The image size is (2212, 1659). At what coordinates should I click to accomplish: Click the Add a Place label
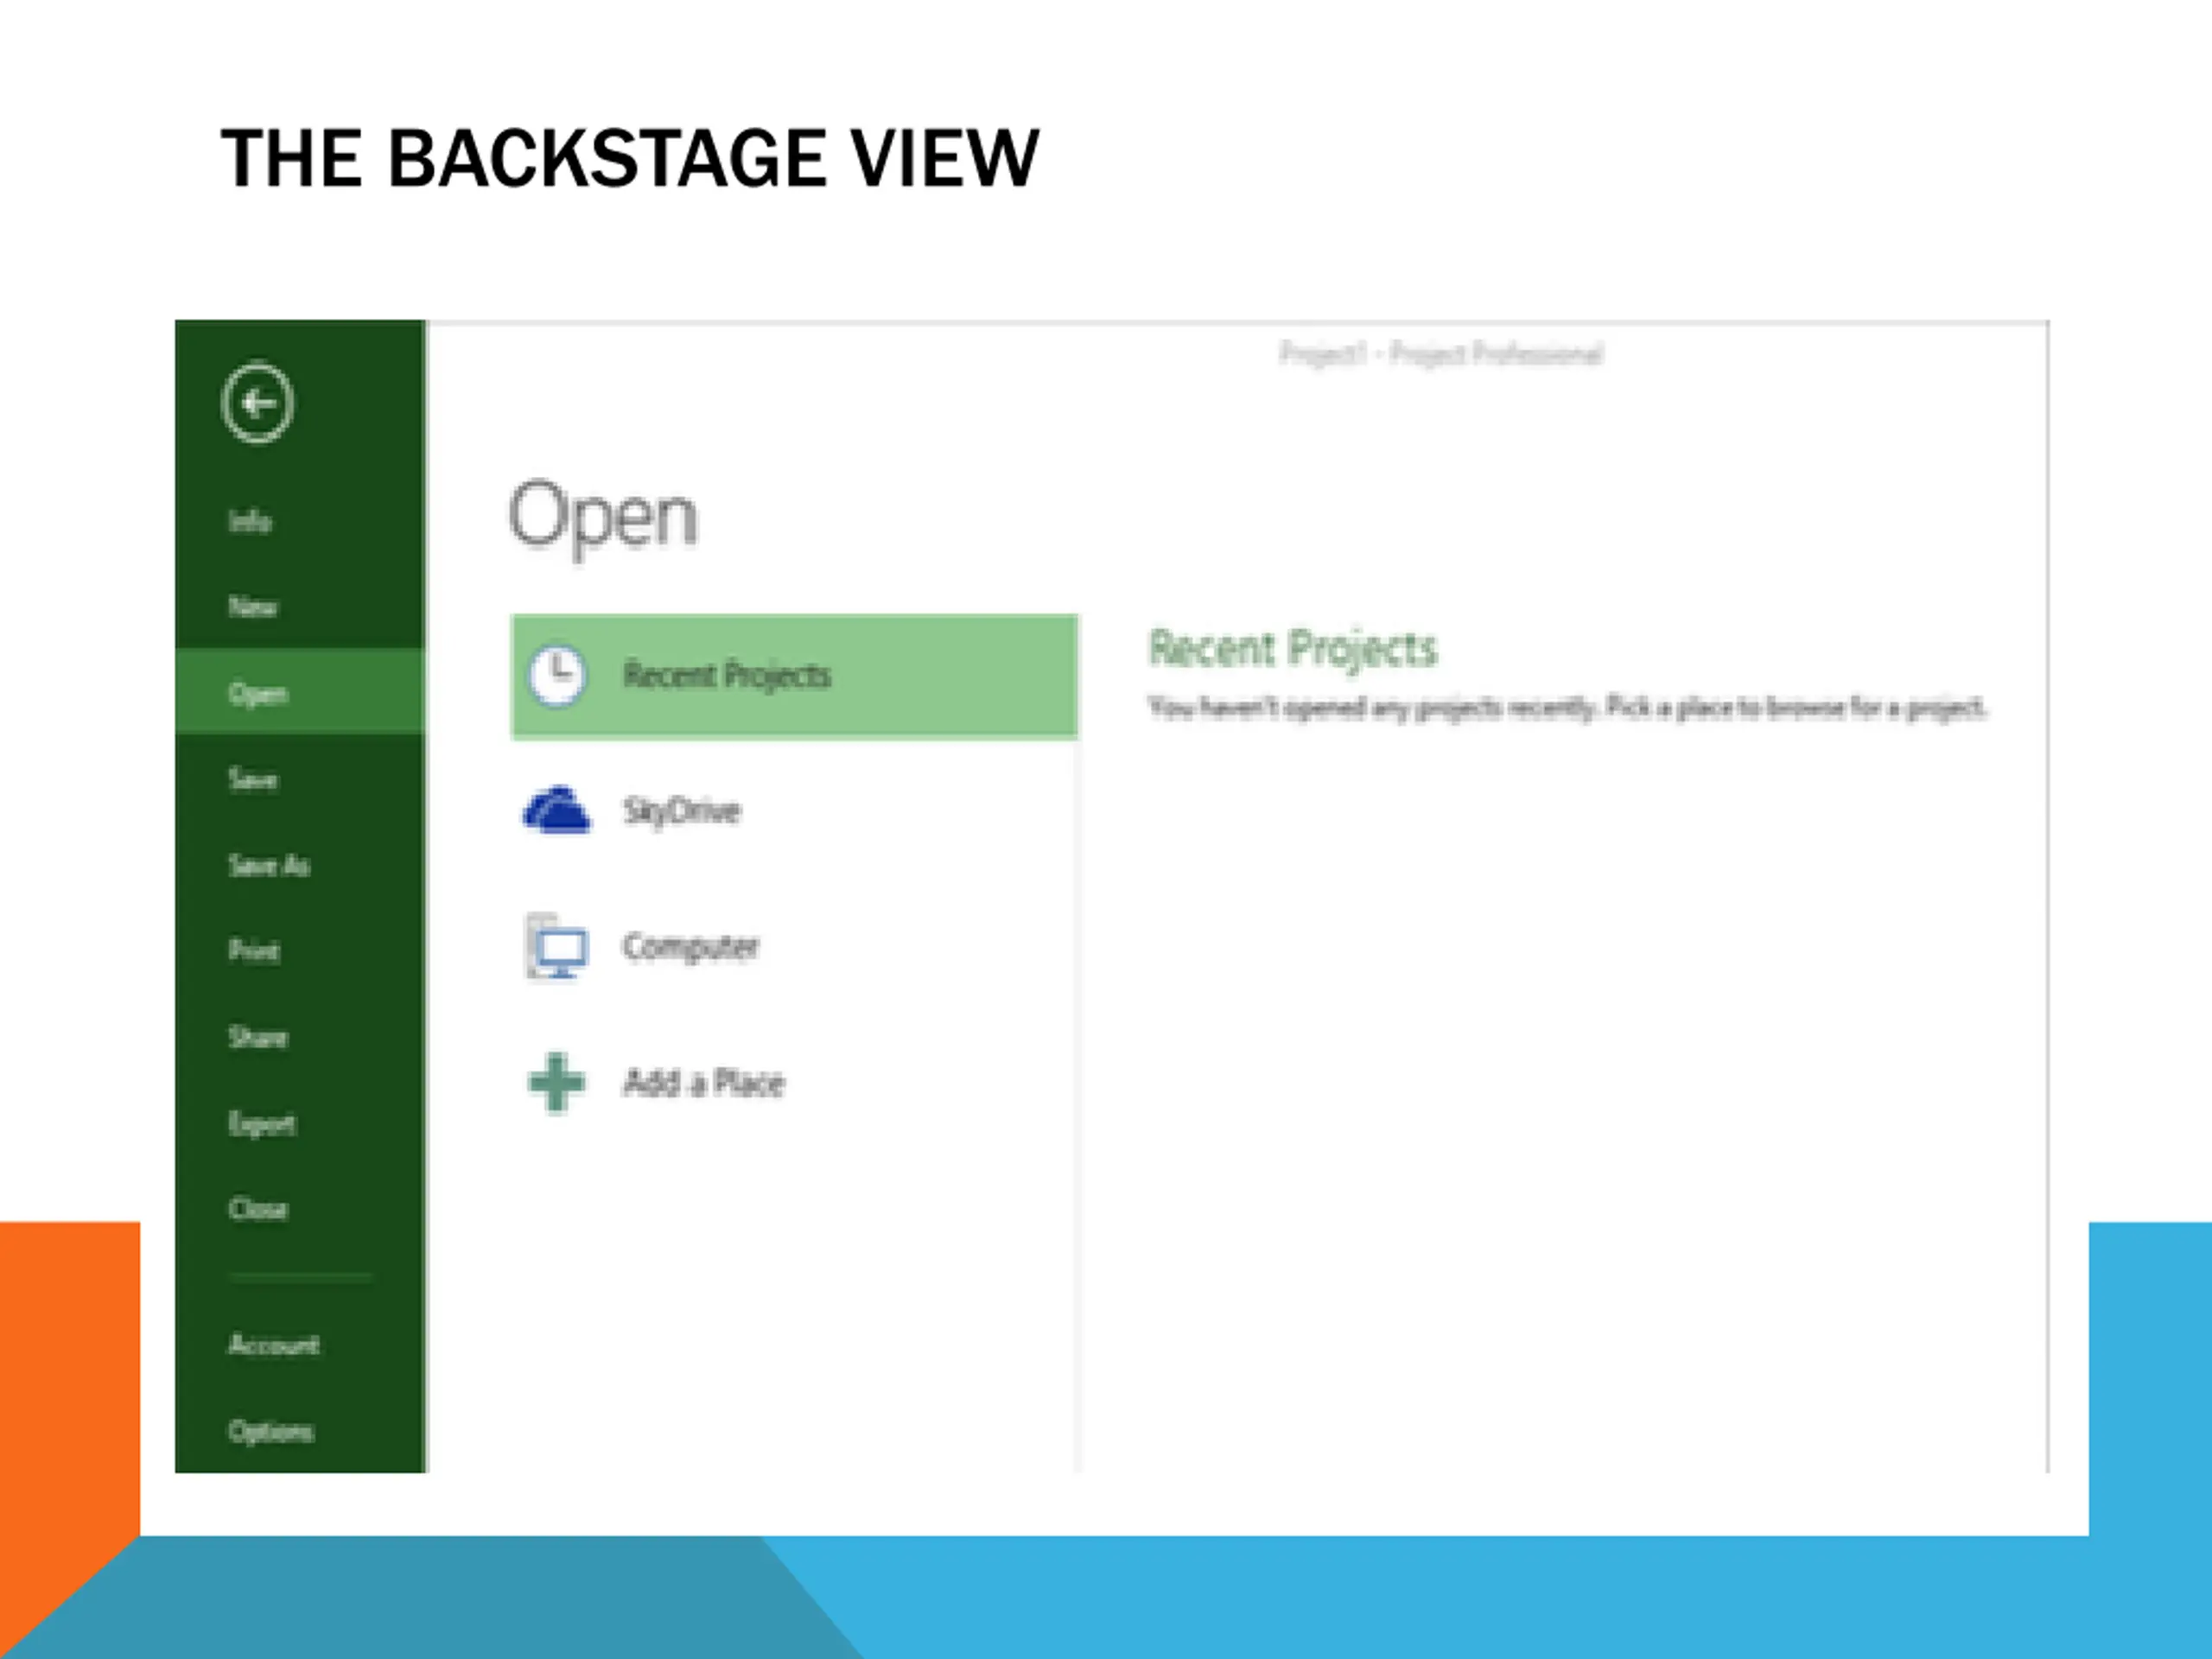coord(704,1082)
